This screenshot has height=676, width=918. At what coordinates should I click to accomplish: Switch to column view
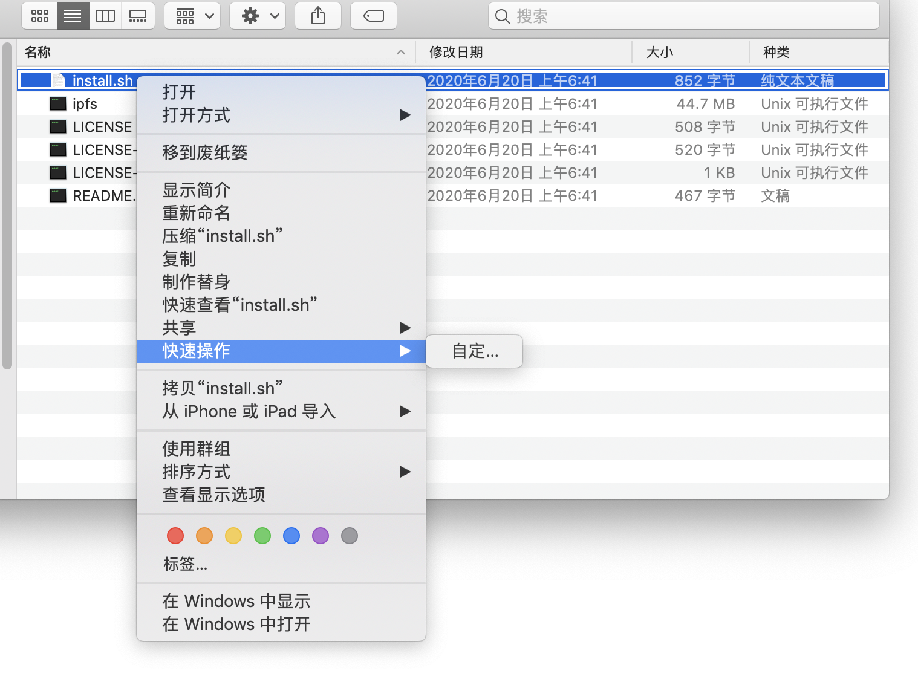pyautogui.click(x=105, y=16)
